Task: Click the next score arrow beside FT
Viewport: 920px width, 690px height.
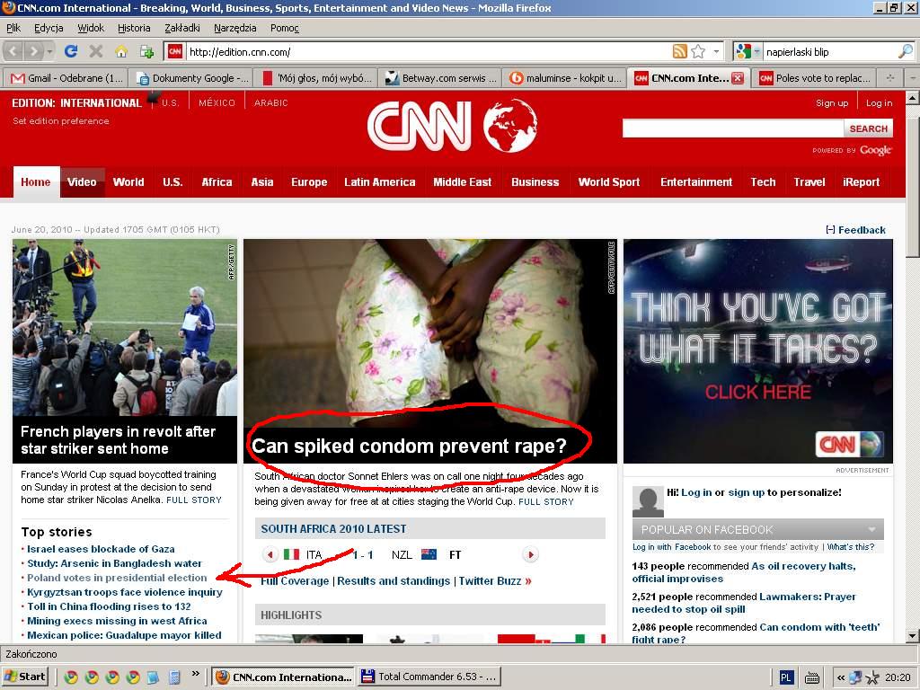Action: click(530, 554)
